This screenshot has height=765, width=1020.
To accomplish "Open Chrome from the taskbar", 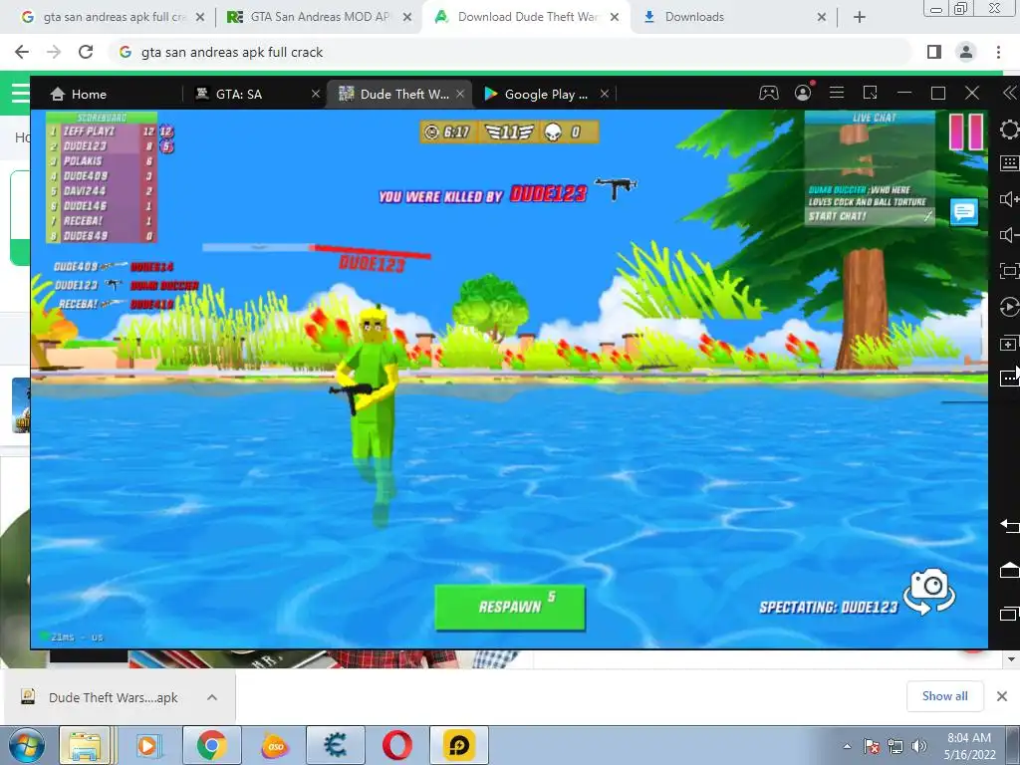I will (211, 745).
